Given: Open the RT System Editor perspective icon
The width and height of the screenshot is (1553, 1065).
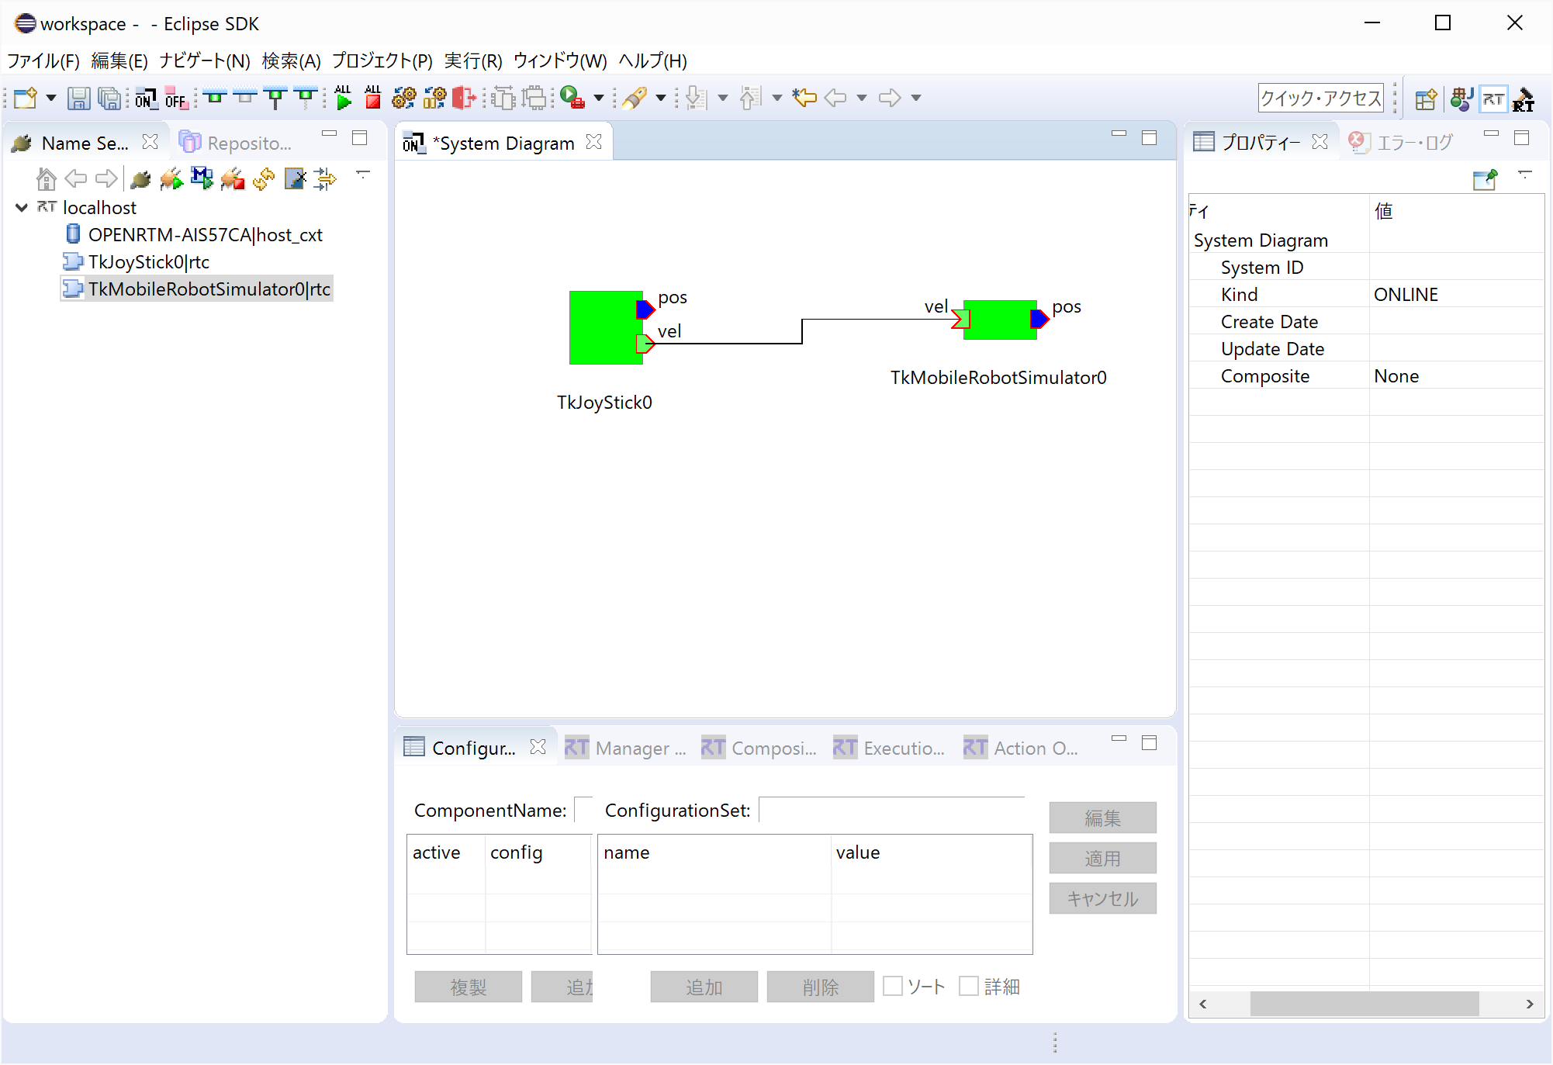Looking at the screenshot, I should (1493, 99).
